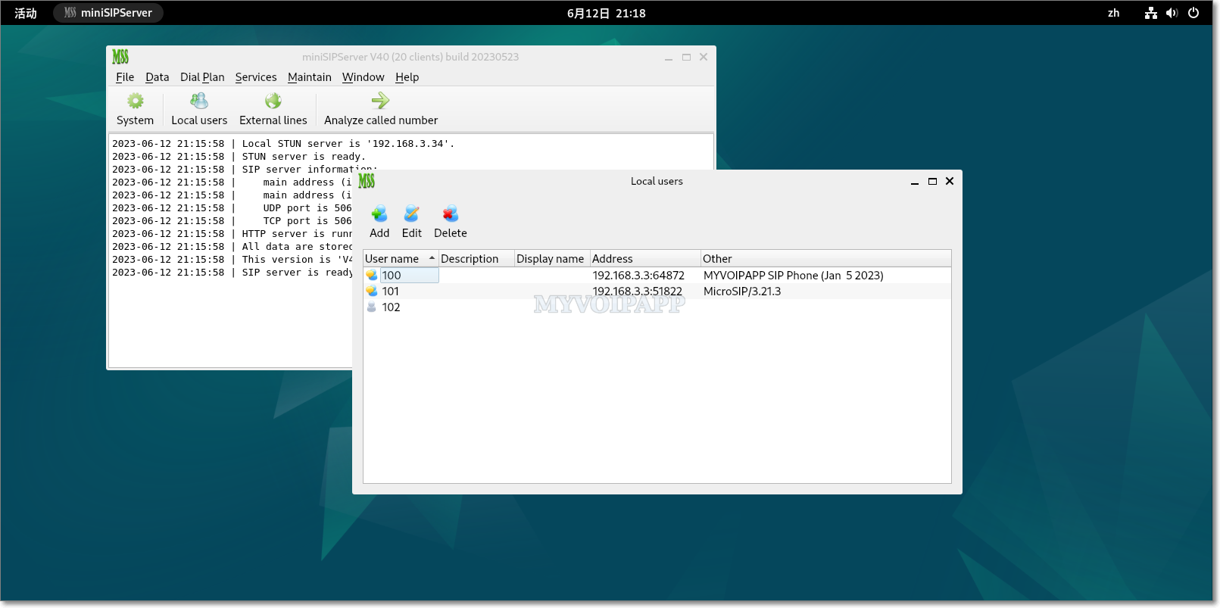Open the power menu icon

click(1193, 13)
